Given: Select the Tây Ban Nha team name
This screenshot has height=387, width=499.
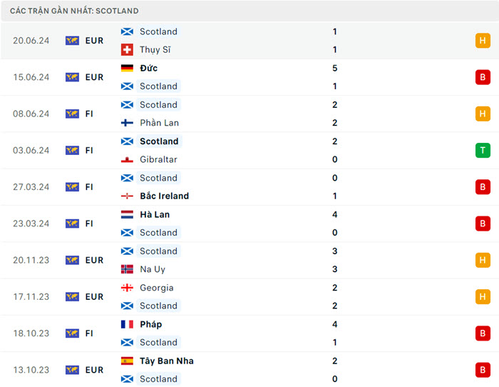Looking at the screenshot, I should point(166,361).
